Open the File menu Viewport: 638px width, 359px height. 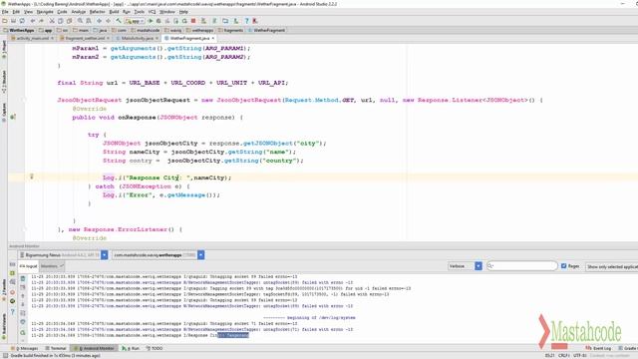pyautogui.click(x=5, y=12)
